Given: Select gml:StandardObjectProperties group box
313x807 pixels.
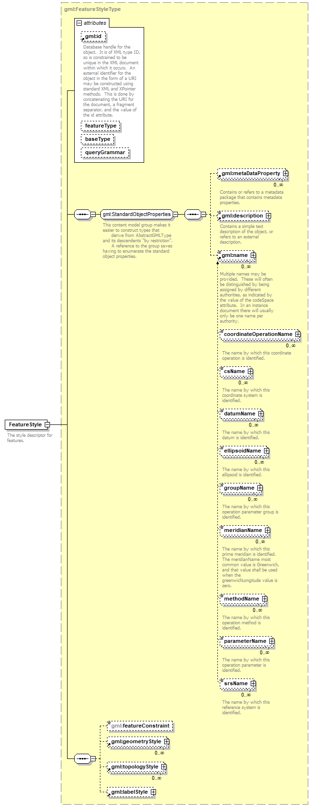Looking at the screenshot, I should click(137, 215).
